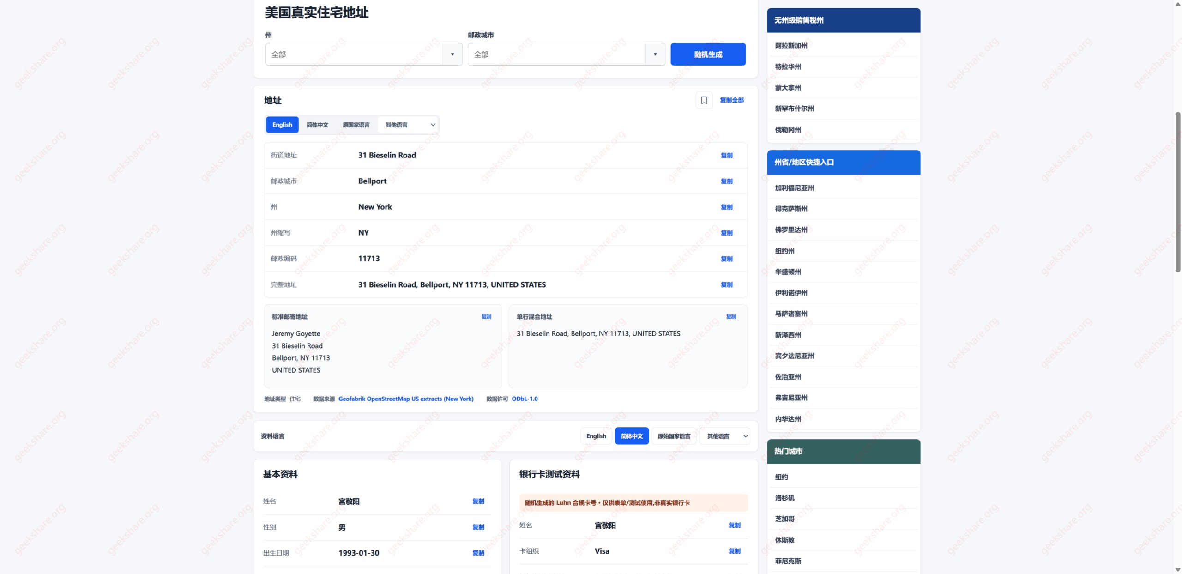Copy the 卡组织 value Visa
Viewport: 1182px width, 574px height.
[x=735, y=551]
